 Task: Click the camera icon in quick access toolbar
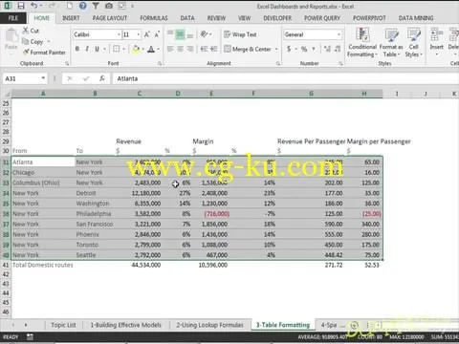[109, 6]
